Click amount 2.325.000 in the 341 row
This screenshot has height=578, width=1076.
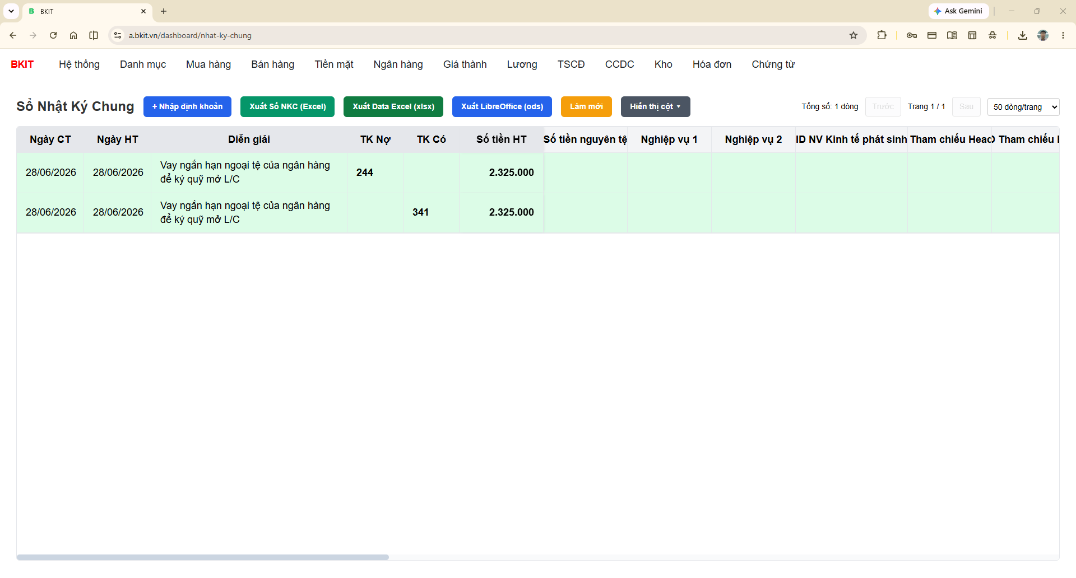[x=512, y=212]
